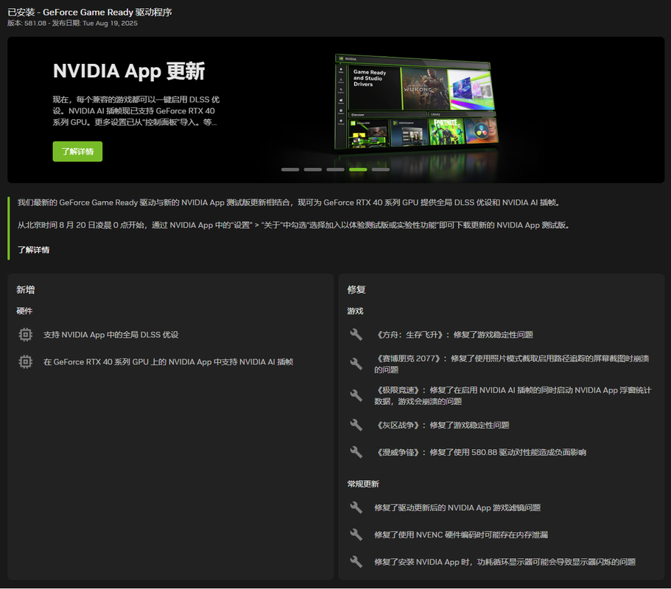Viewport: 671px width, 589px height.
Task: Click the 《赛博朋克 2077》 fix description
Action: (512, 364)
